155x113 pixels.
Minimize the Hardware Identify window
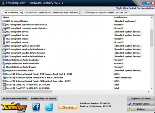pyautogui.click(x=144, y=3)
